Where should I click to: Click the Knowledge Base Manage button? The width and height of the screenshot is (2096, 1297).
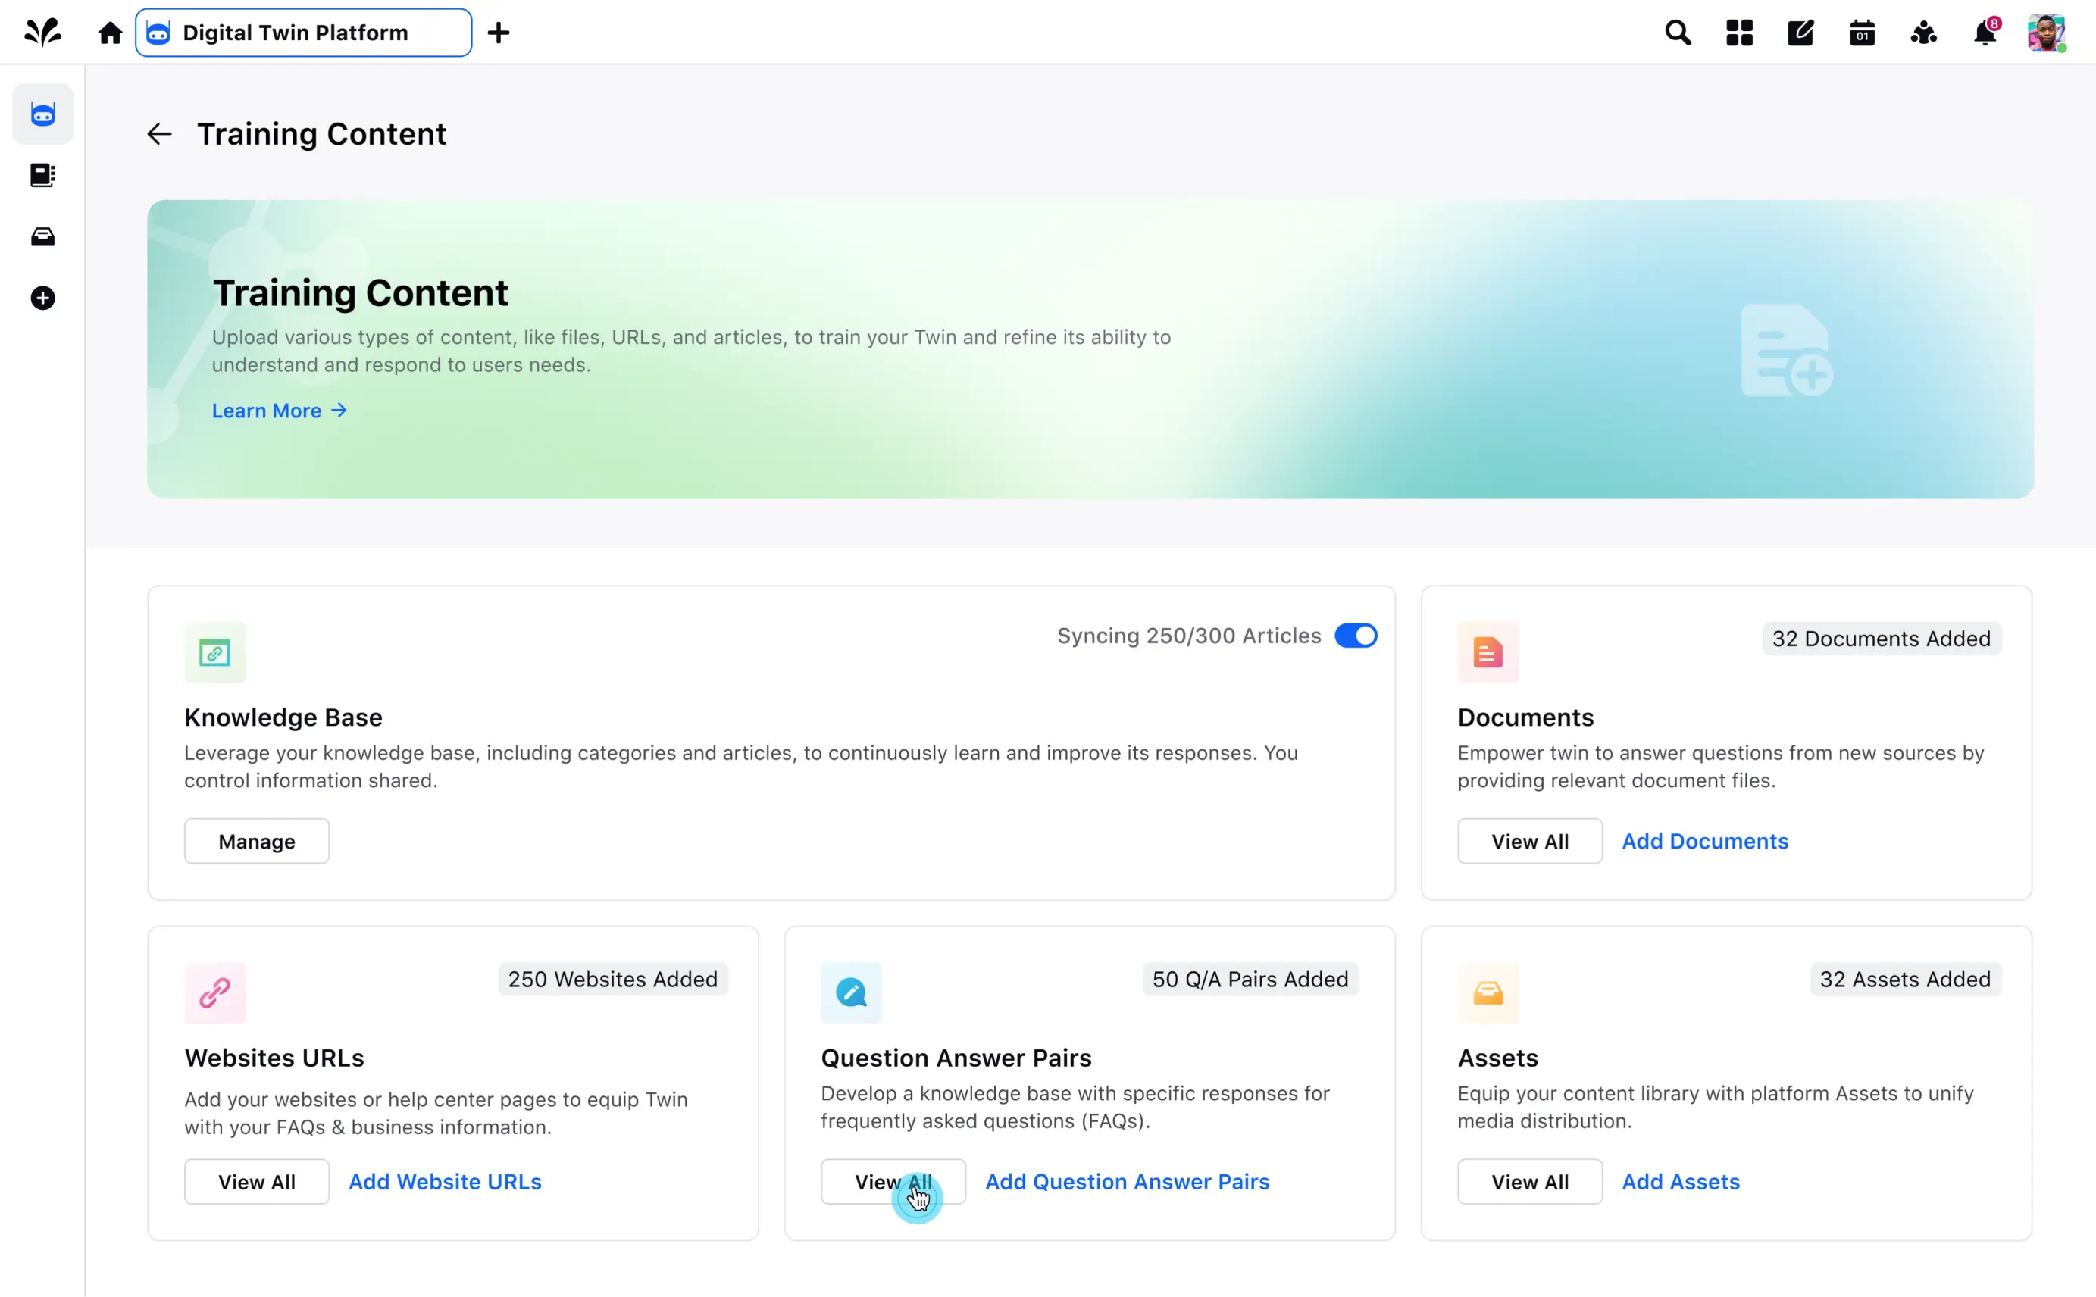coord(257,841)
